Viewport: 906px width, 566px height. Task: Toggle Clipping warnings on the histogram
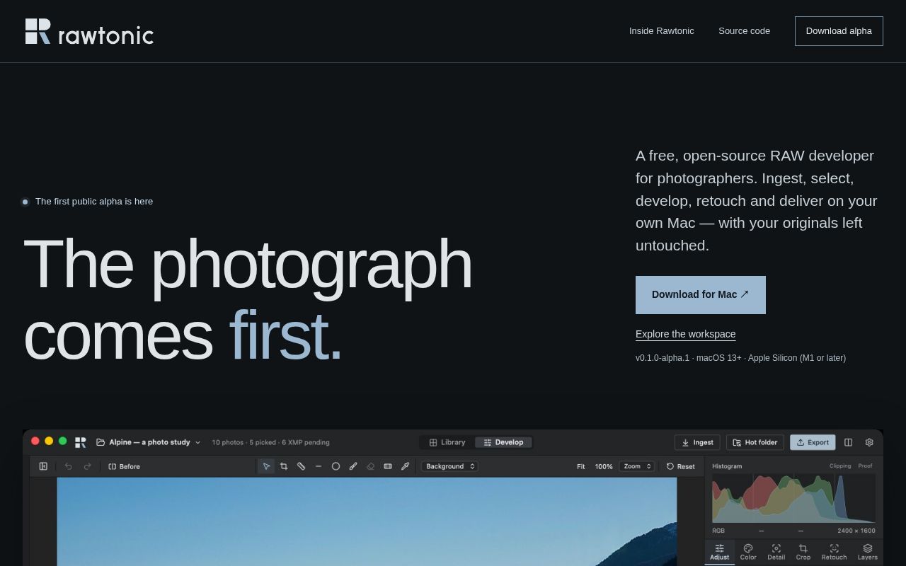[x=840, y=466]
